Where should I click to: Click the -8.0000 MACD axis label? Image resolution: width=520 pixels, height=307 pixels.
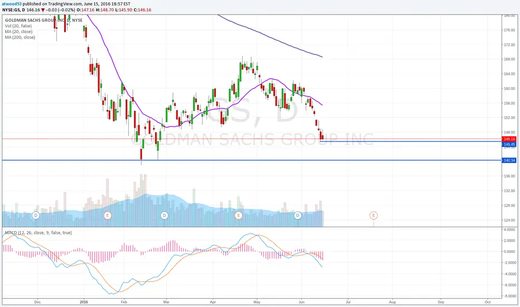(509, 296)
